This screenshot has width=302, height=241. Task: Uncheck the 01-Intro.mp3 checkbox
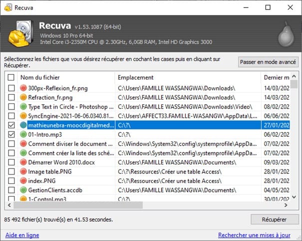point(11,134)
